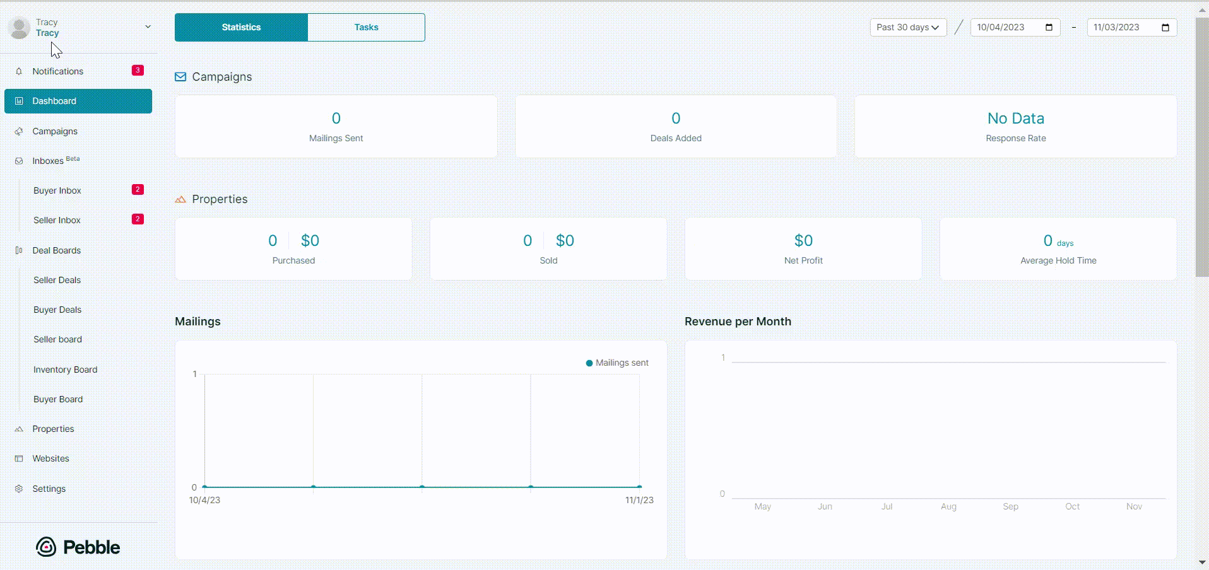Image resolution: width=1209 pixels, height=570 pixels.
Task: Go to Inventory Board
Action: pyautogui.click(x=66, y=369)
